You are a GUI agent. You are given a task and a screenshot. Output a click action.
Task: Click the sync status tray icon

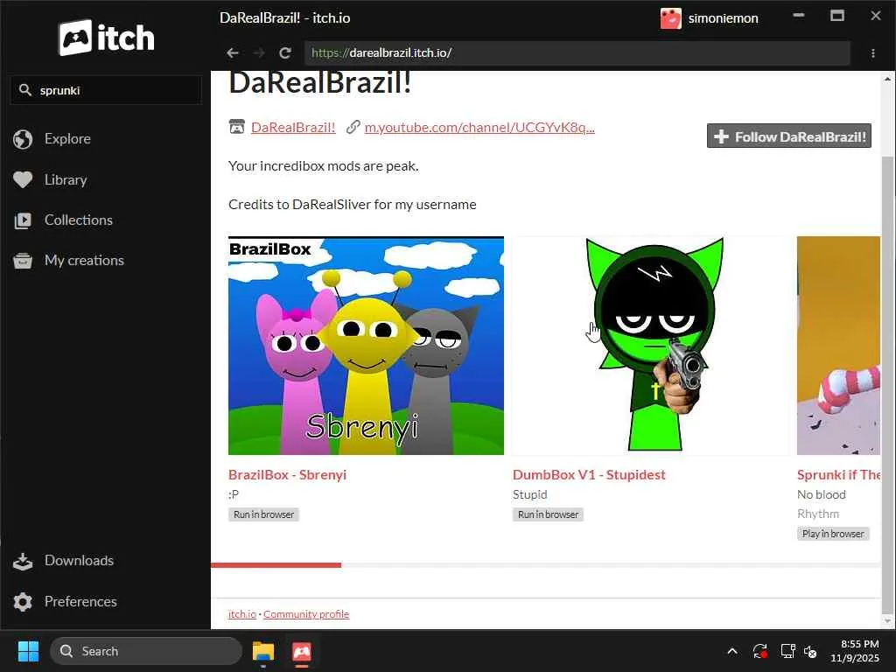[x=760, y=651]
